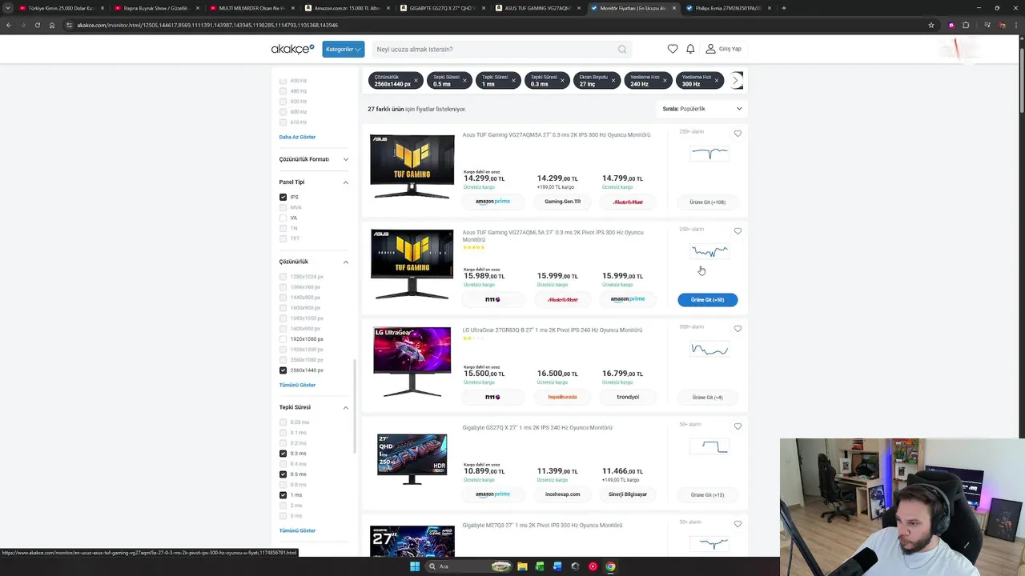Screen dimensions: 1025x576
Task: Remove the 0.5 ms Tepki Süresi chip
Action: pyautogui.click(x=464, y=80)
